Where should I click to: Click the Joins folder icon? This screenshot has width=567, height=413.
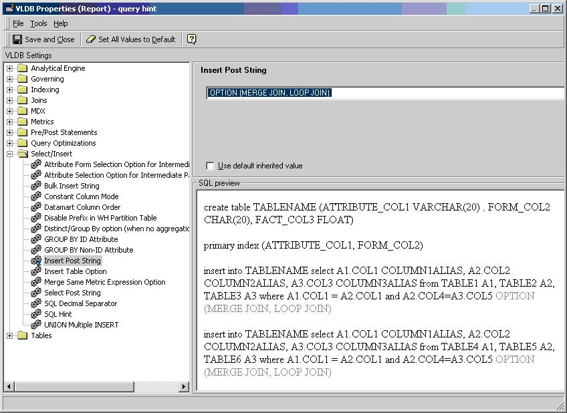tap(23, 100)
